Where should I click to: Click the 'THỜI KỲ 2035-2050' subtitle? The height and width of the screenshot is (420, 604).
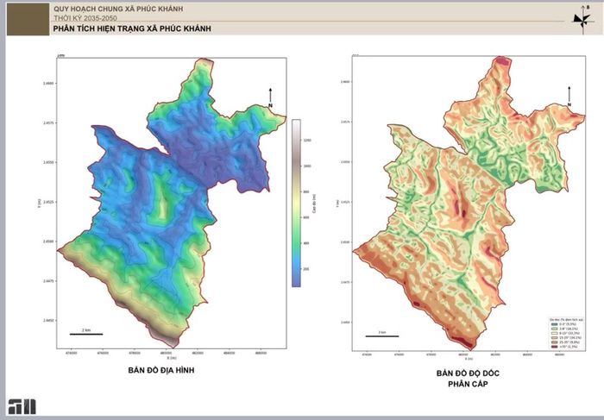[85, 18]
